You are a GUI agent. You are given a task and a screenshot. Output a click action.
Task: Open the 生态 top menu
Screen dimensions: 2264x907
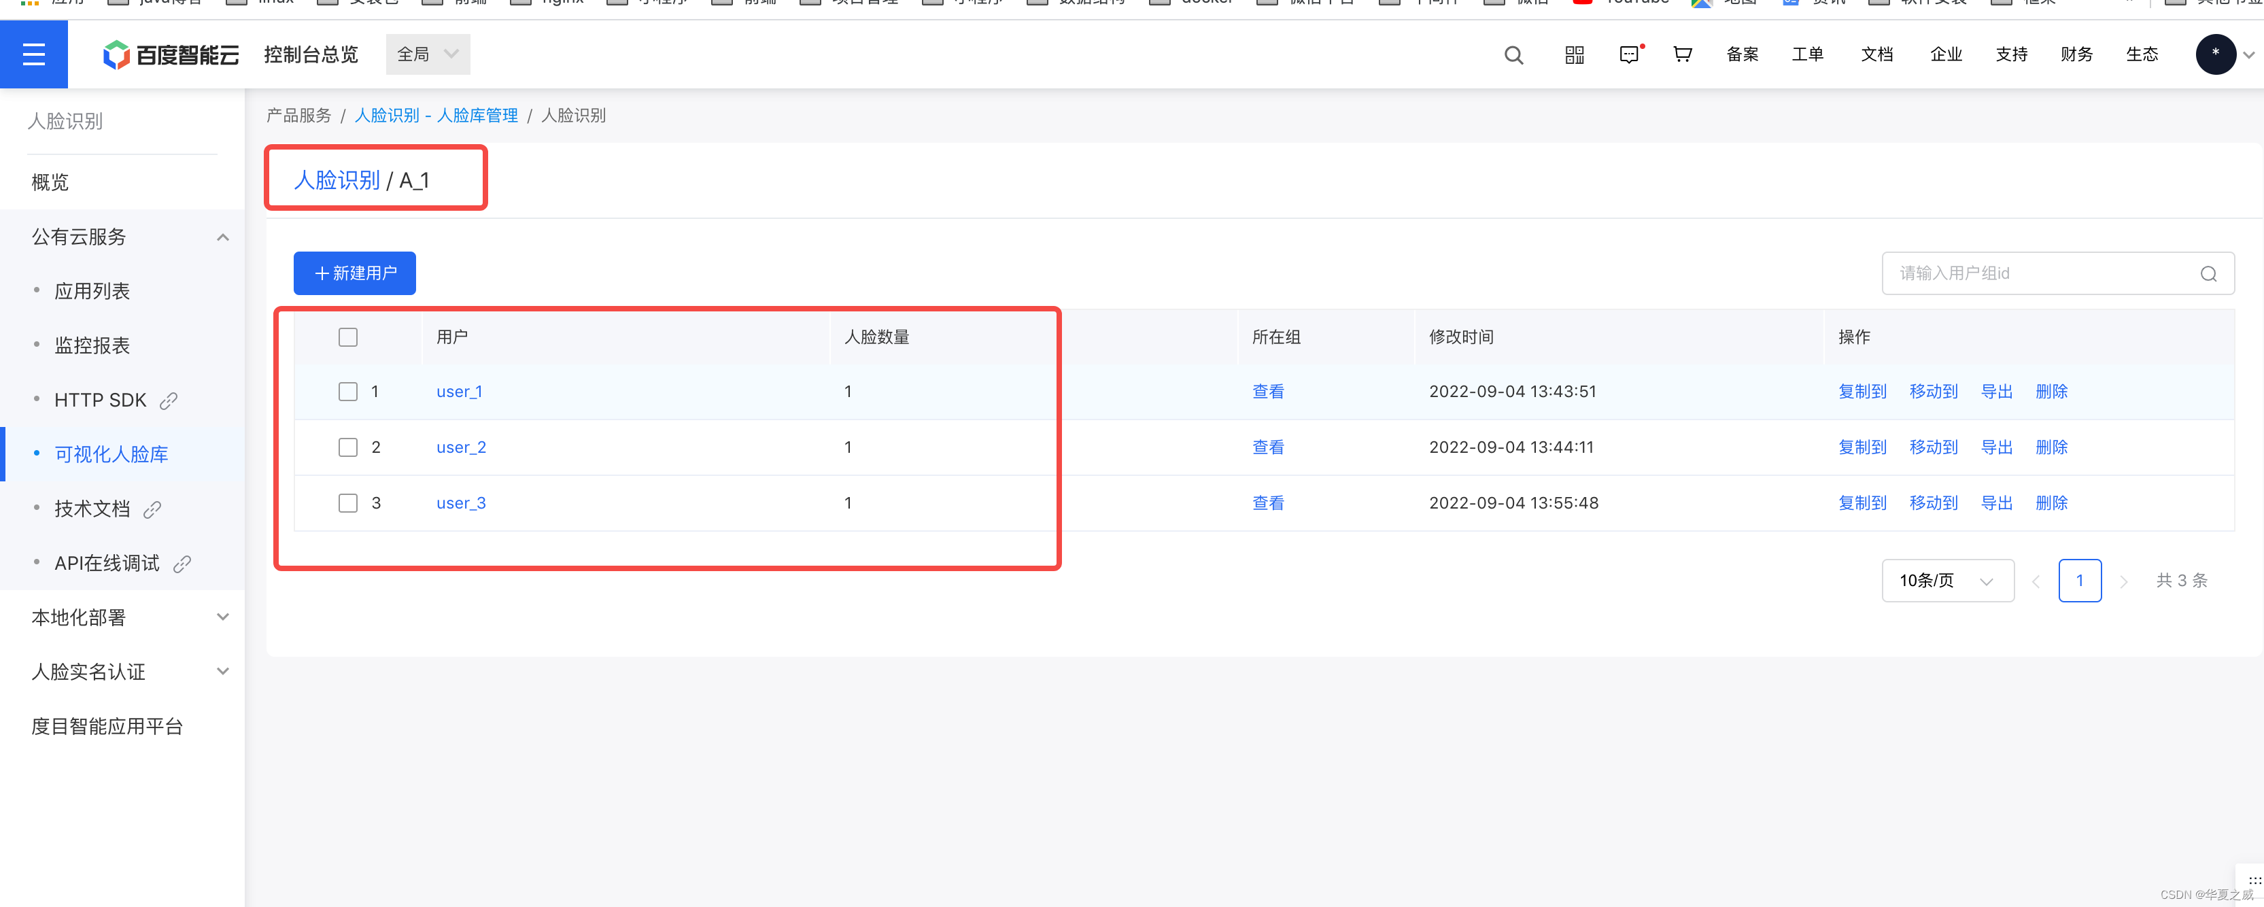(2142, 54)
